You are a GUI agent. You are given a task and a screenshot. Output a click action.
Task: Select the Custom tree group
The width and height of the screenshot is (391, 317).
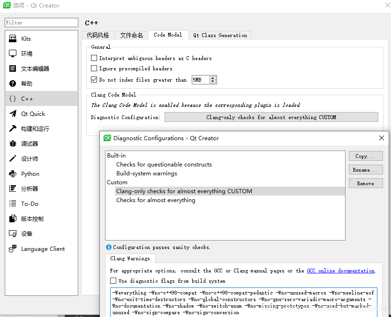pyautogui.click(x=117, y=182)
